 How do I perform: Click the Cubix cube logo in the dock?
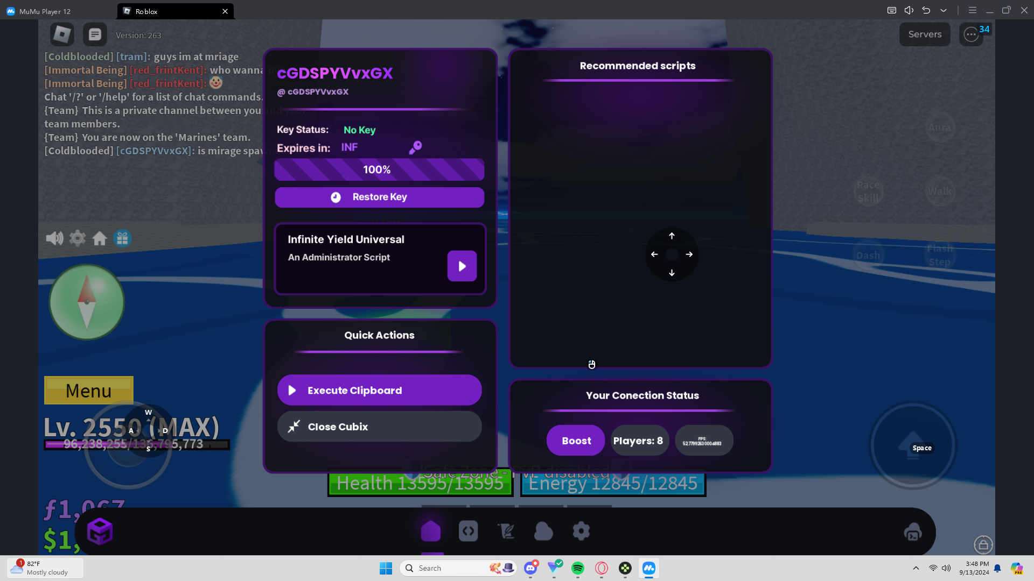pyautogui.click(x=100, y=532)
